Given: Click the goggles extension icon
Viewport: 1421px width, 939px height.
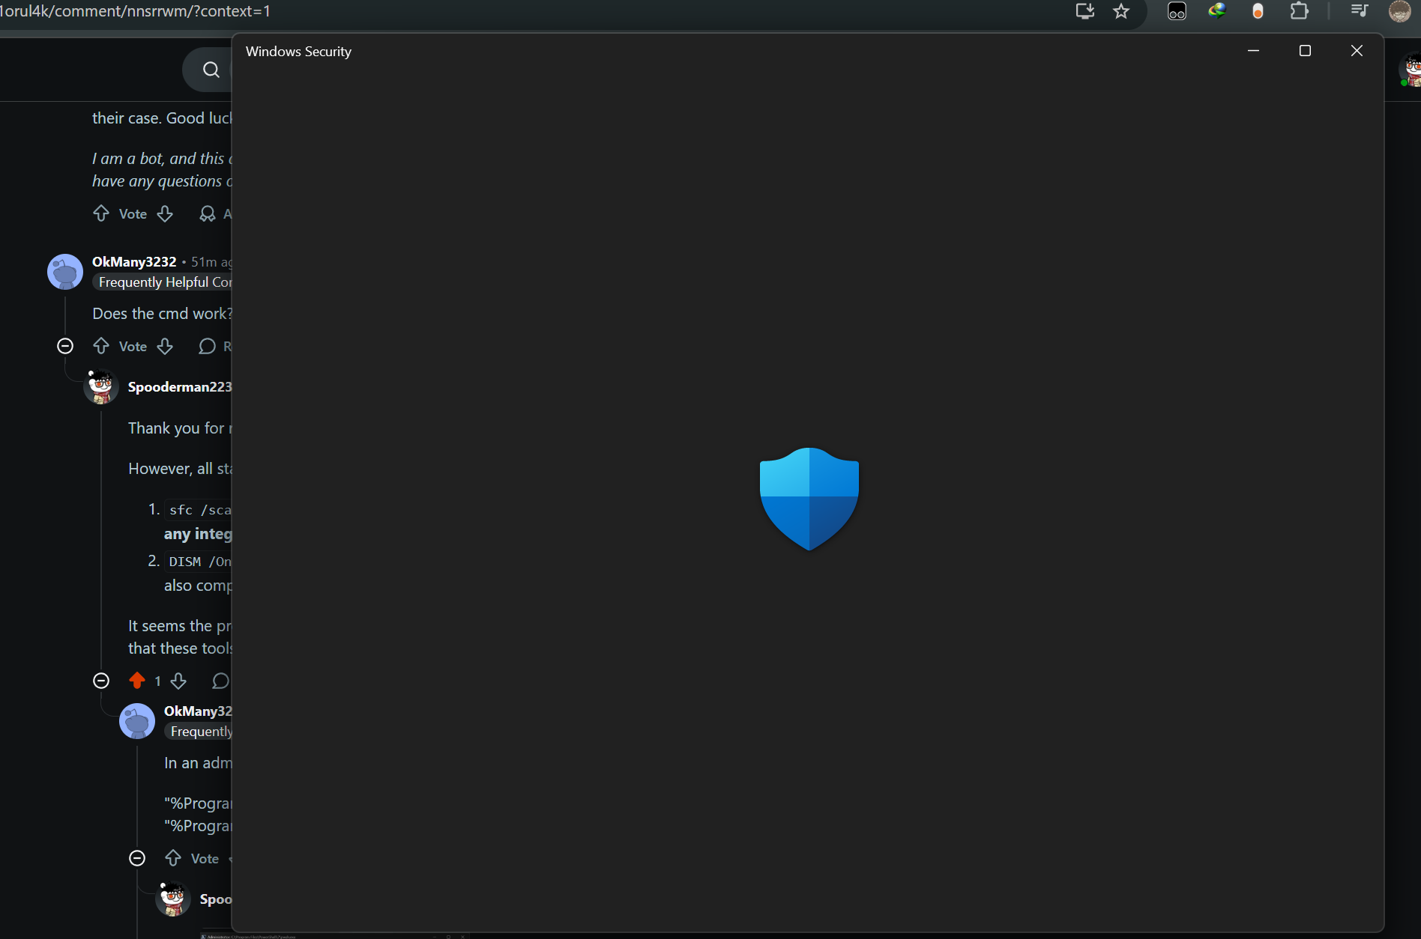Looking at the screenshot, I should [1177, 11].
